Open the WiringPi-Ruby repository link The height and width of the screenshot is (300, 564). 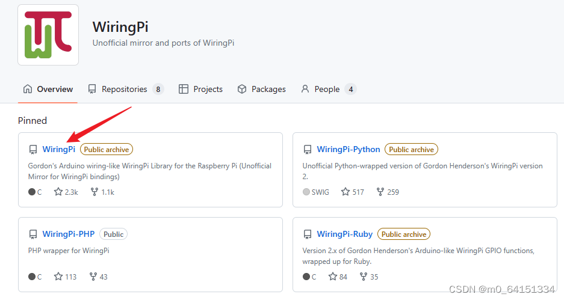point(345,234)
